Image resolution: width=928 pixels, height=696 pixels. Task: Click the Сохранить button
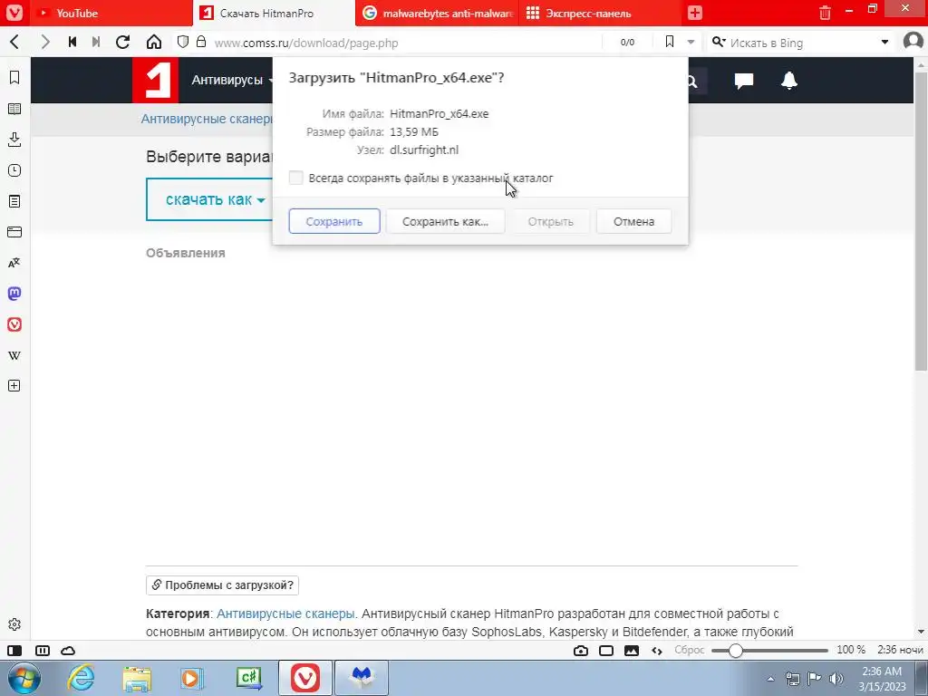pyautogui.click(x=334, y=221)
